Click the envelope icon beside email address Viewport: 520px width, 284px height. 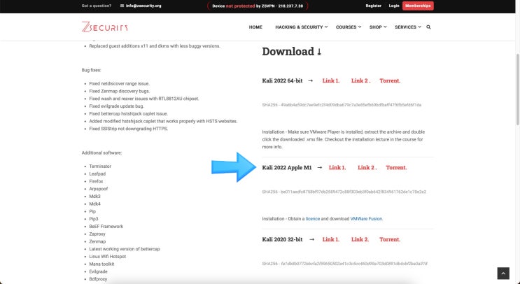click(122, 6)
